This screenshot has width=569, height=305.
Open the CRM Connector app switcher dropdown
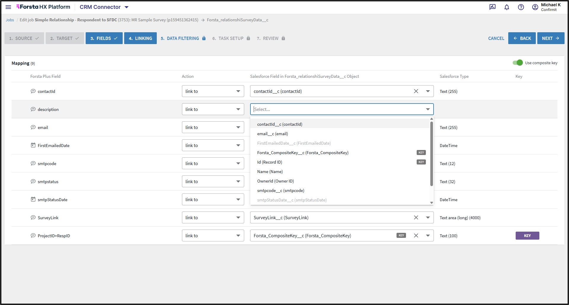(127, 7)
